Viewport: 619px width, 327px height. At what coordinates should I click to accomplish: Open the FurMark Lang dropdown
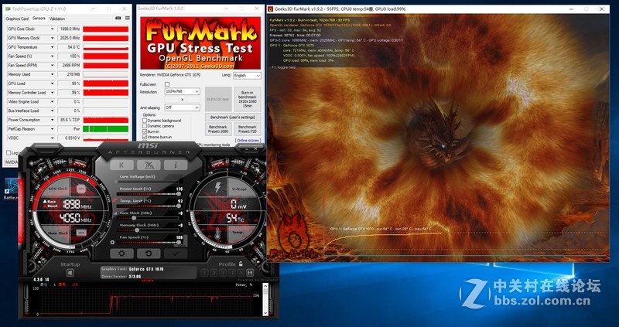(247, 75)
